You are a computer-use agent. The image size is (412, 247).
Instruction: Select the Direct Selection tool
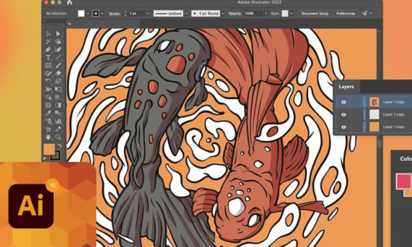(58, 33)
